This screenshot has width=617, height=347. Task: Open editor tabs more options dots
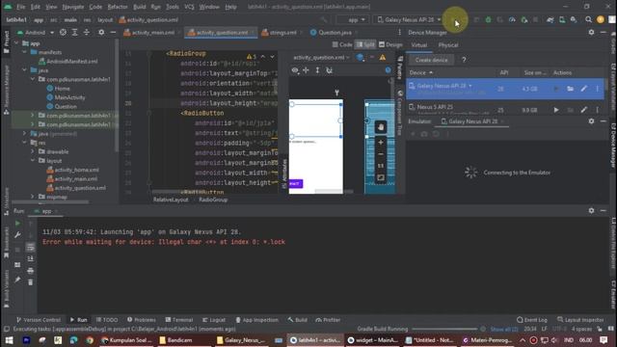(399, 32)
